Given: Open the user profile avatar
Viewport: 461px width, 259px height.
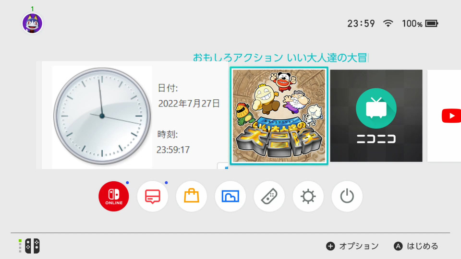Looking at the screenshot, I should click(32, 23).
